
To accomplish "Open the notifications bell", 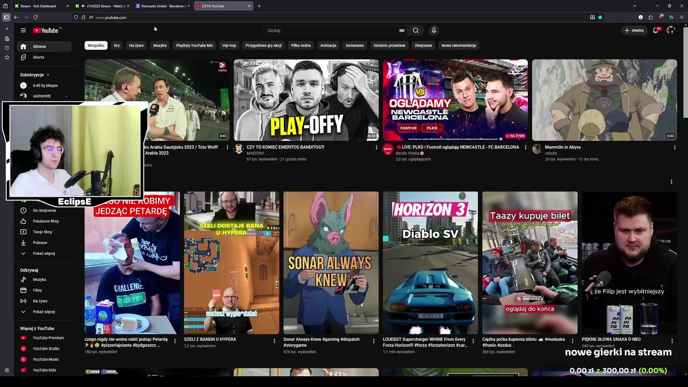I will pyautogui.click(x=655, y=31).
